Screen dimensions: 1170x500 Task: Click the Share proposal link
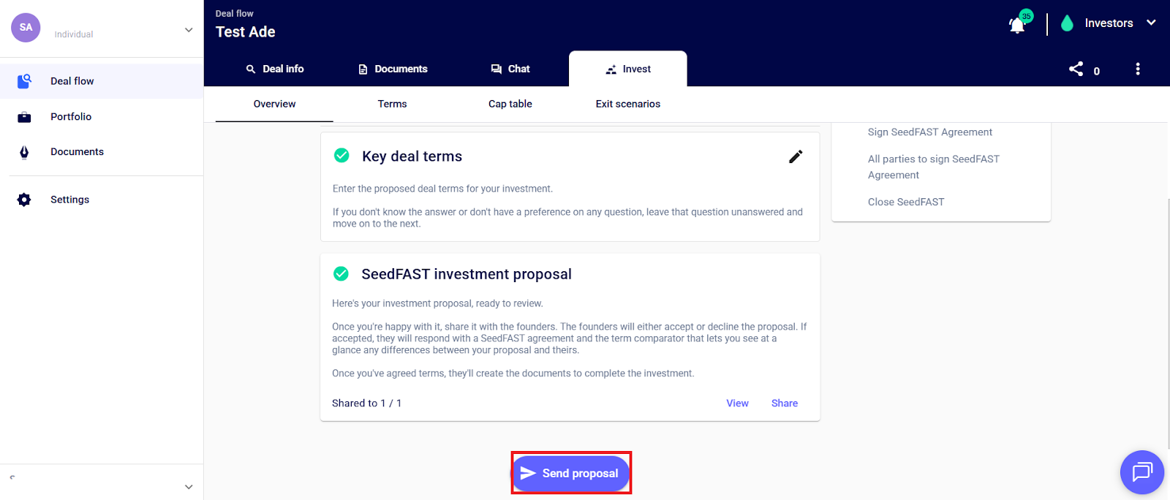click(x=784, y=404)
